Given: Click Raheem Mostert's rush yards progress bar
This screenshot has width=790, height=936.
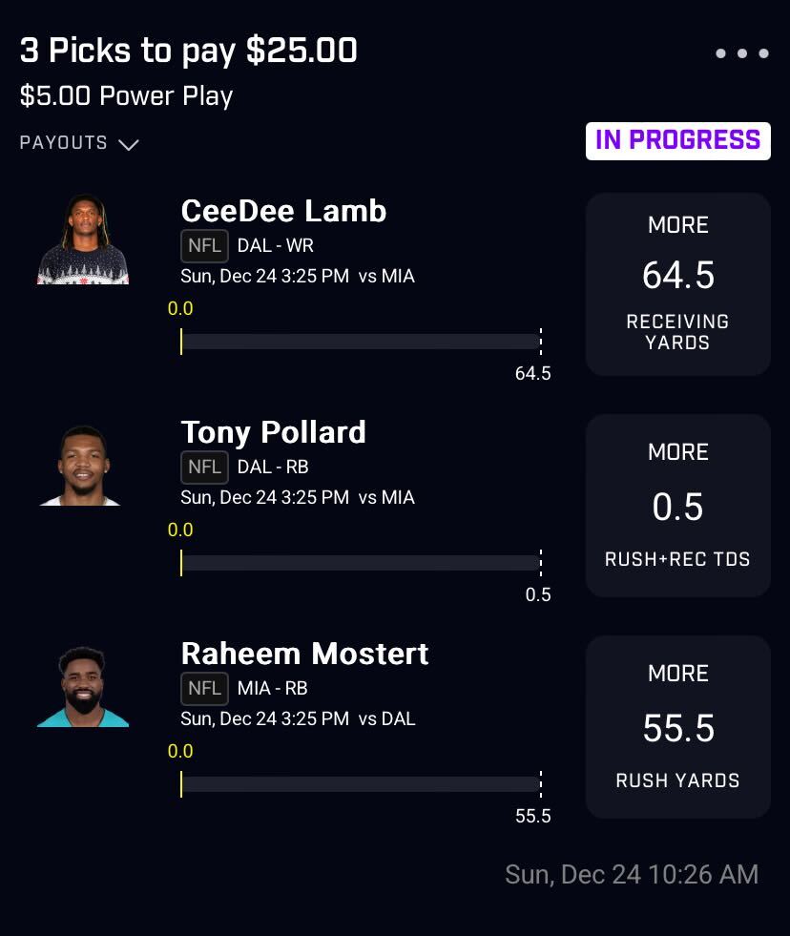Looking at the screenshot, I should click(x=361, y=784).
